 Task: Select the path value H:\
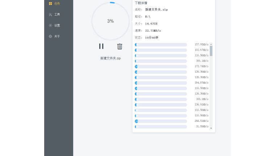(148, 16)
